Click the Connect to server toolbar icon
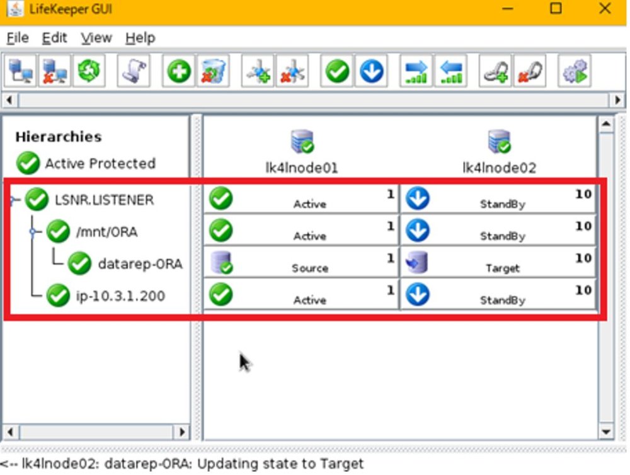The image size is (630, 475). click(x=20, y=72)
